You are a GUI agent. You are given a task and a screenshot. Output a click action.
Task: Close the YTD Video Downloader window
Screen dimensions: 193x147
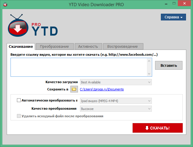click(x=184, y=3)
